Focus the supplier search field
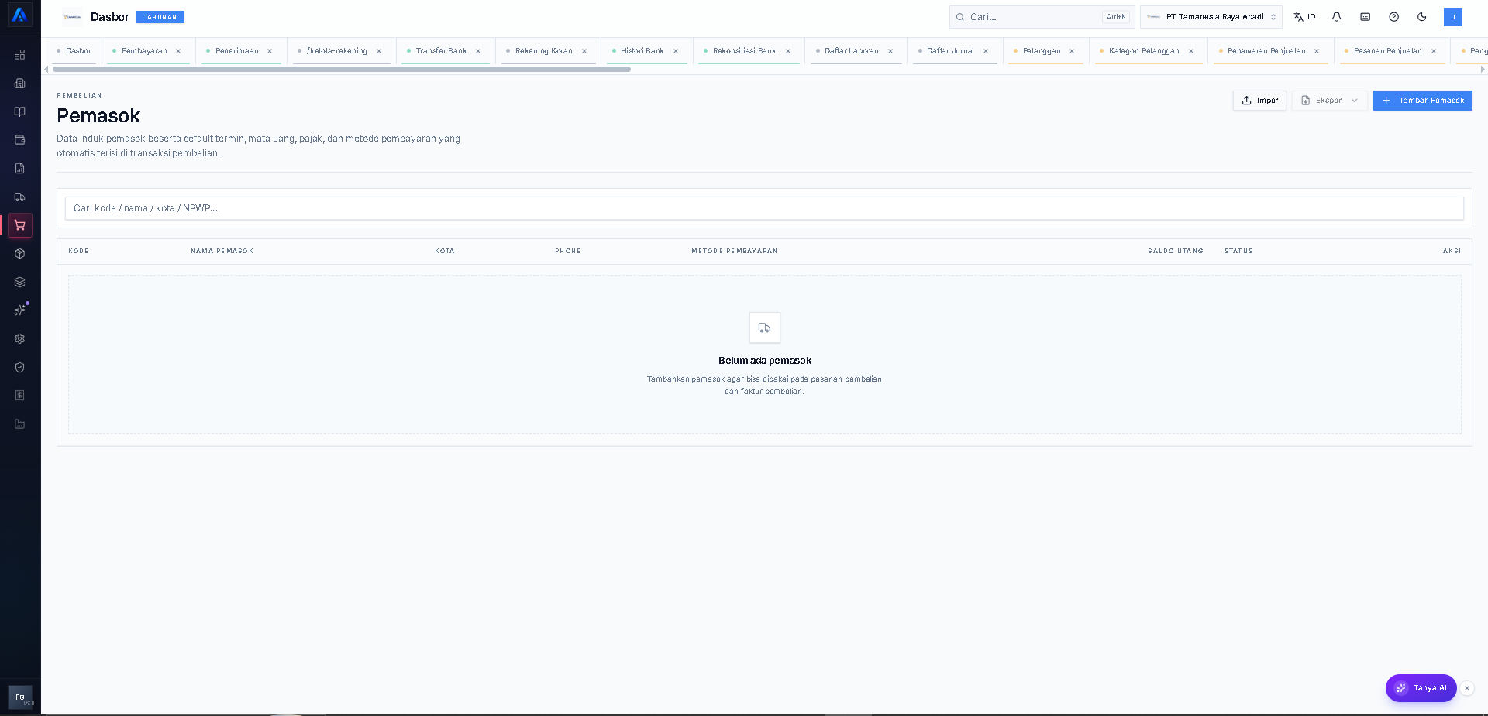 click(764, 208)
